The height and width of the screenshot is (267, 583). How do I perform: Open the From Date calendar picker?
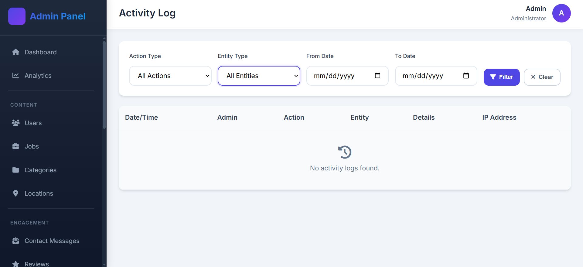tap(377, 76)
